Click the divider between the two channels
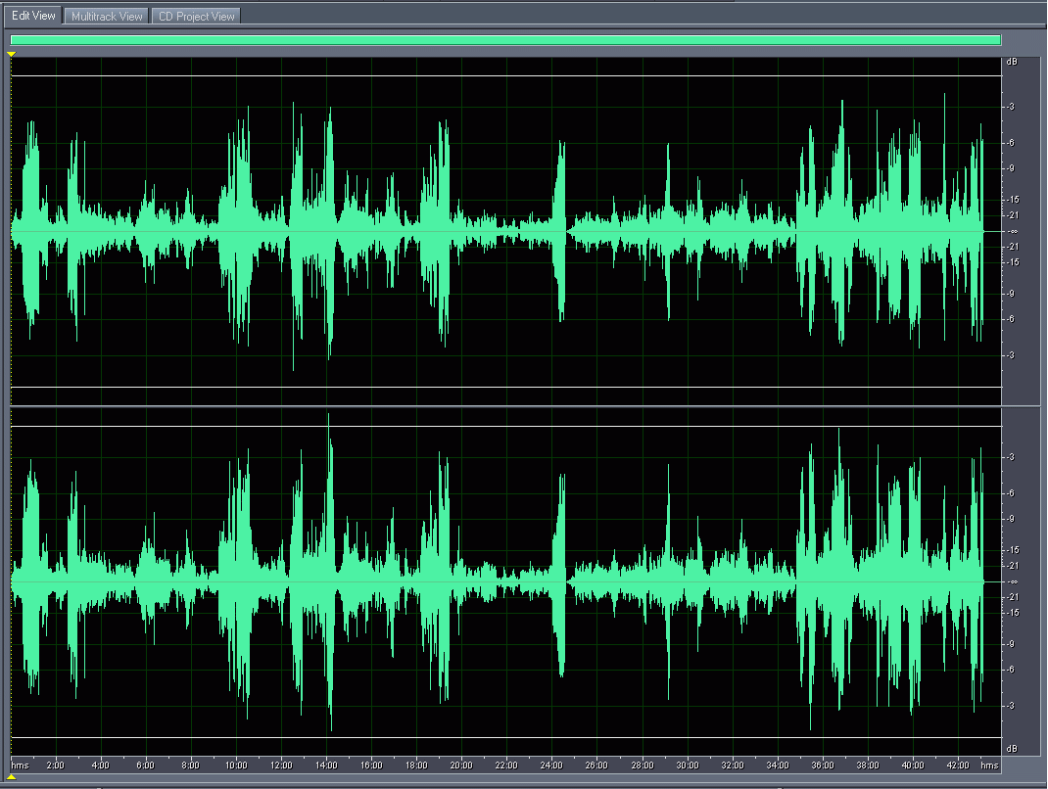 (505, 405)
